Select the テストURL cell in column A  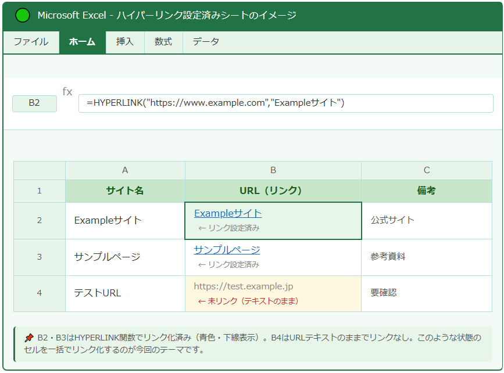click(125, 293)
